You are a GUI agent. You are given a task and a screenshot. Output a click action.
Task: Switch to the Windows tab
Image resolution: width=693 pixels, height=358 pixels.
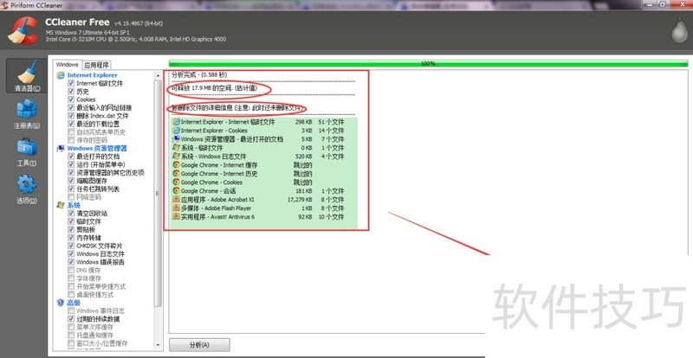coord(67,65)
